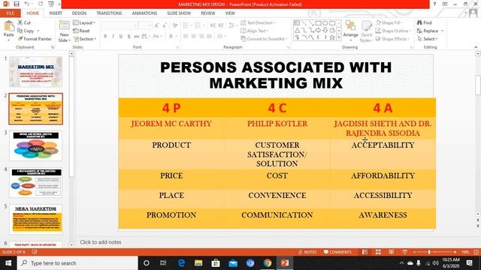
Task: Click the 70% zoom level
Action: pyautogui.click(x=465, y=252)
